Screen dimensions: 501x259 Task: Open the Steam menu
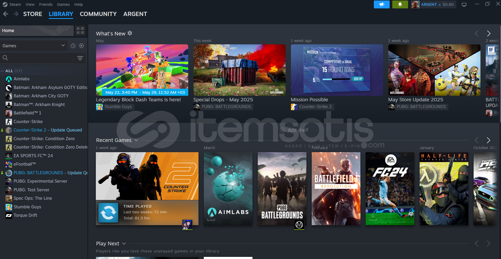15,4
